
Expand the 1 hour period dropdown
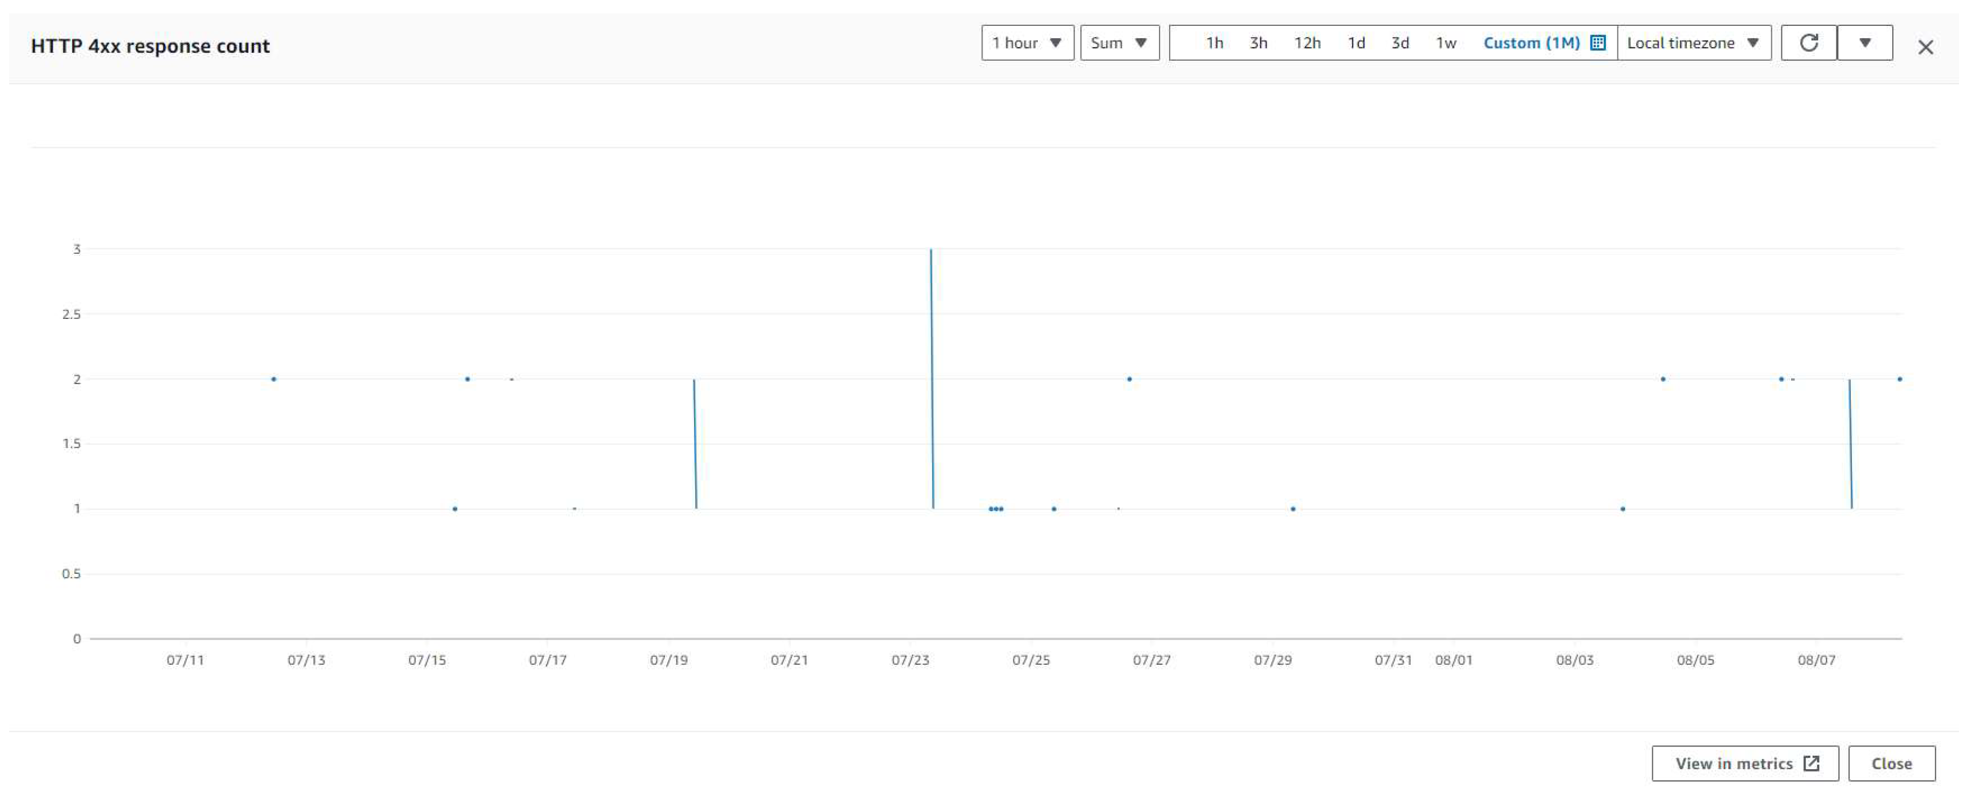[1027, 43]
